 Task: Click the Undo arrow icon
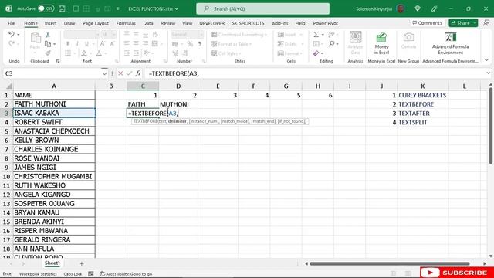pyautogui.click(x=12, y=34)
